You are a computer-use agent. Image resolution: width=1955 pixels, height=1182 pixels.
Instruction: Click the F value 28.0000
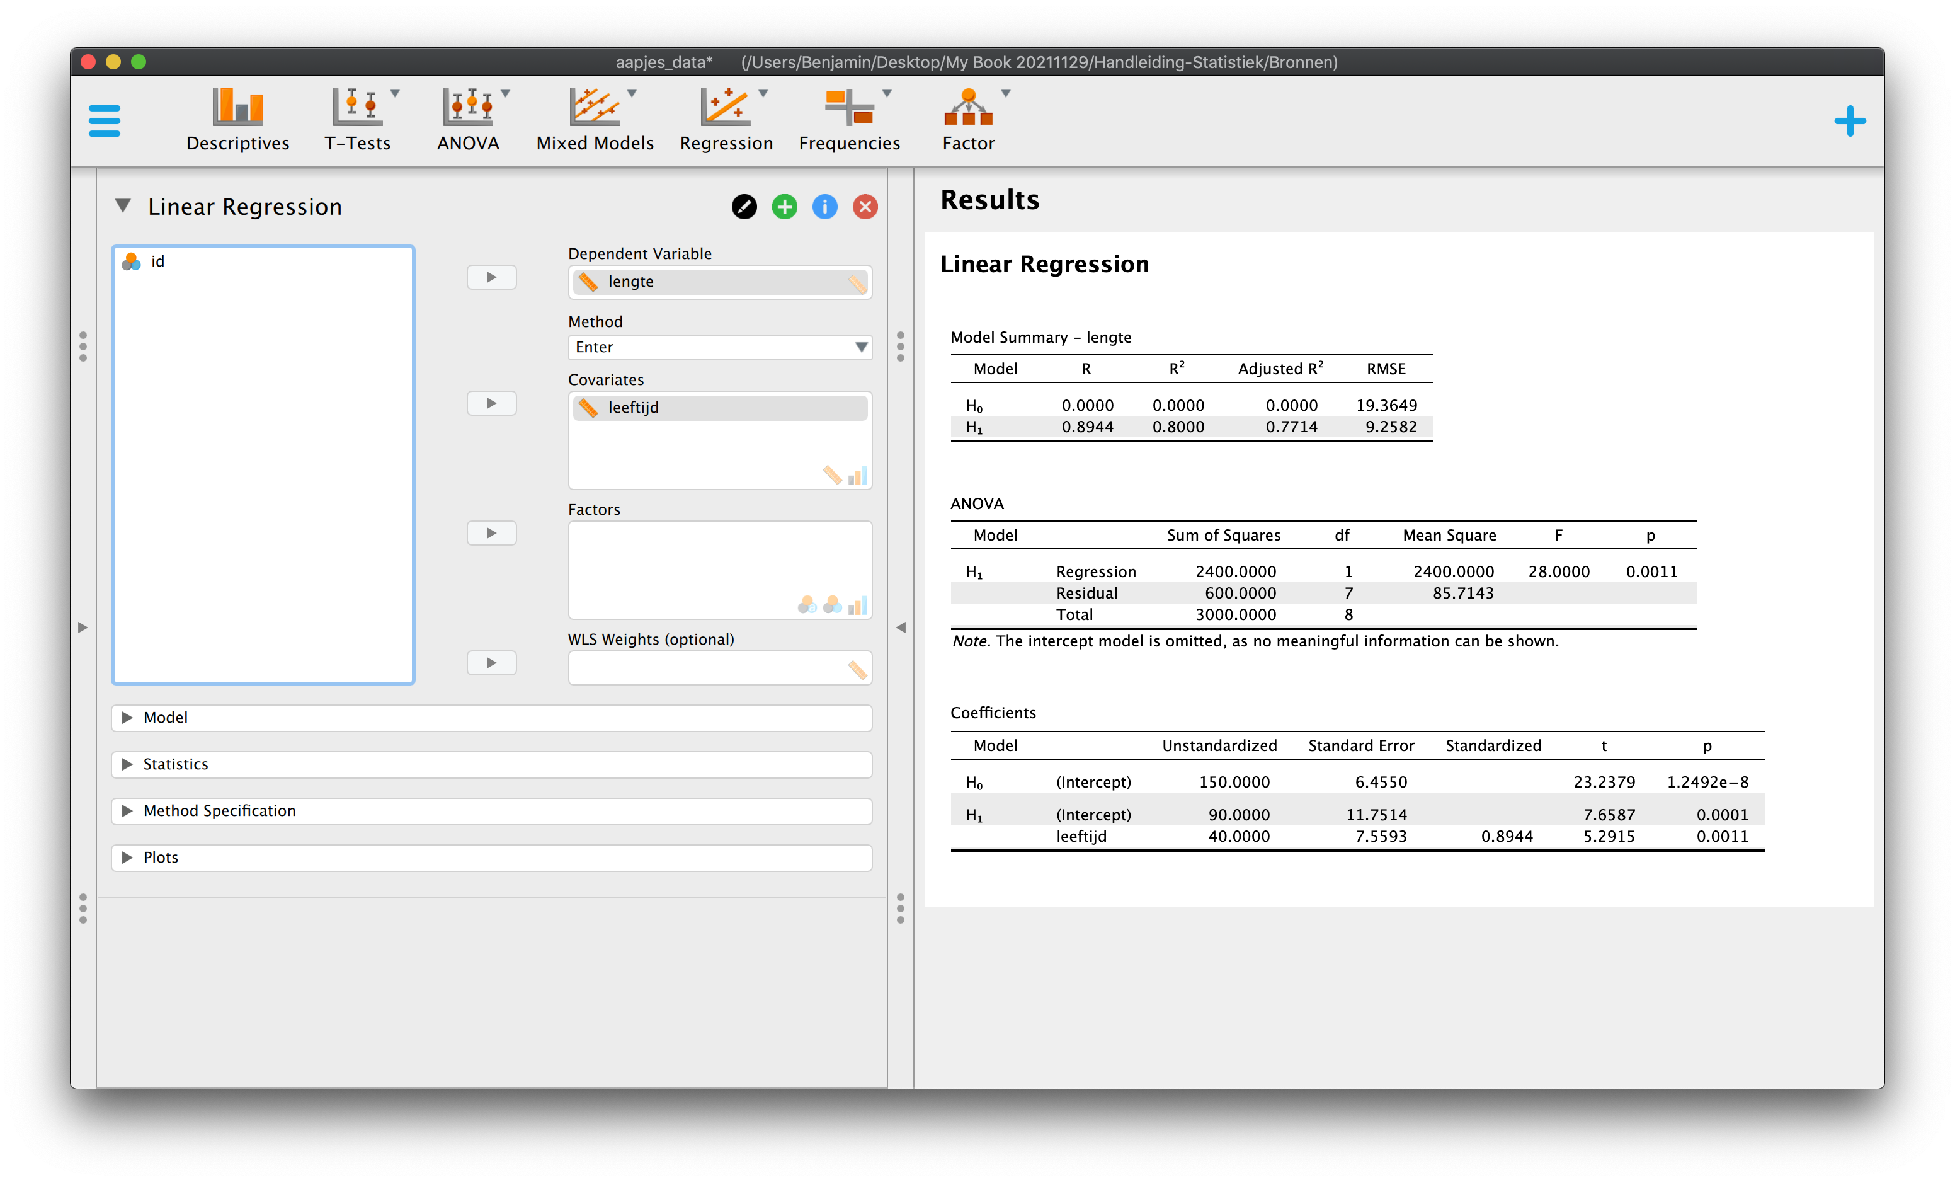coord(1559,571)
